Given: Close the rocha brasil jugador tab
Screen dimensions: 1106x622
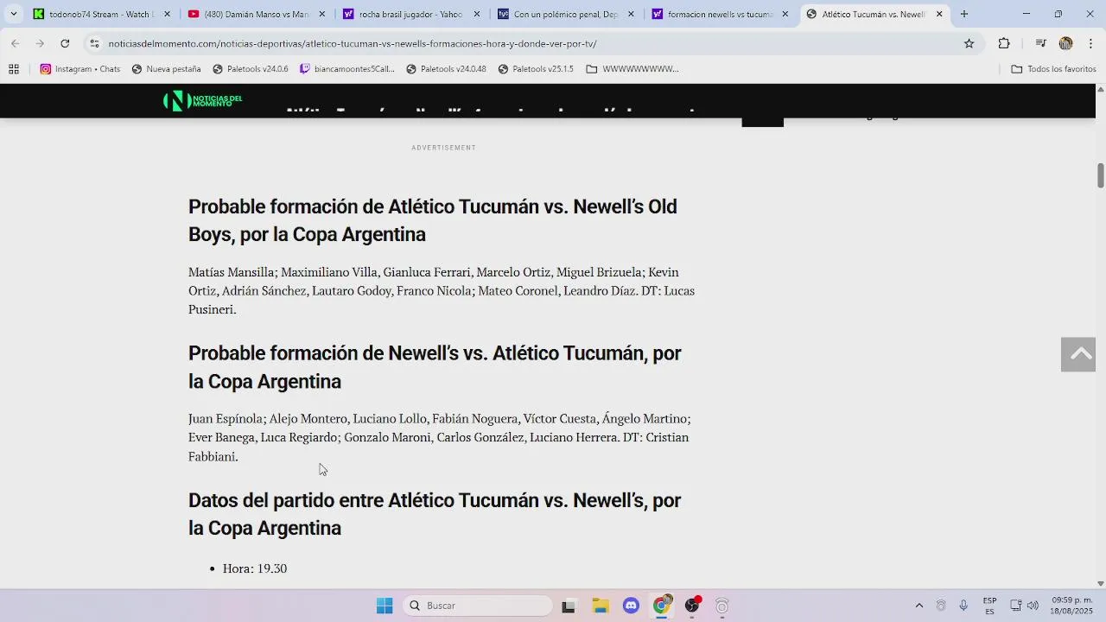Looking at the screenshot, I should click(x=476, y=14).
